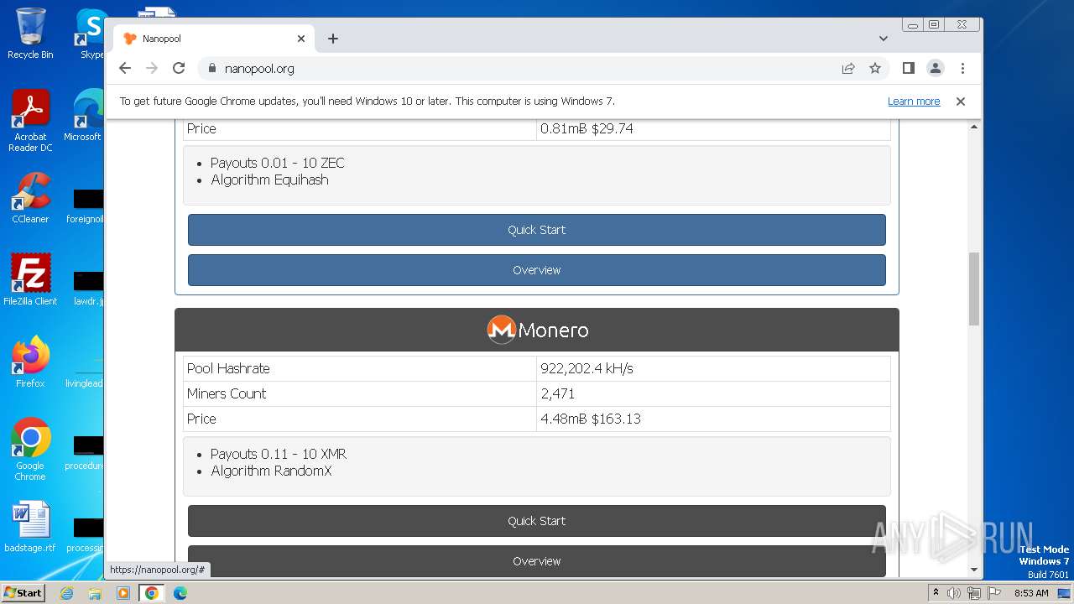Click the scrollbar down arrow
The width and height of the screenshot is (1074, 604).
(974, 570)
